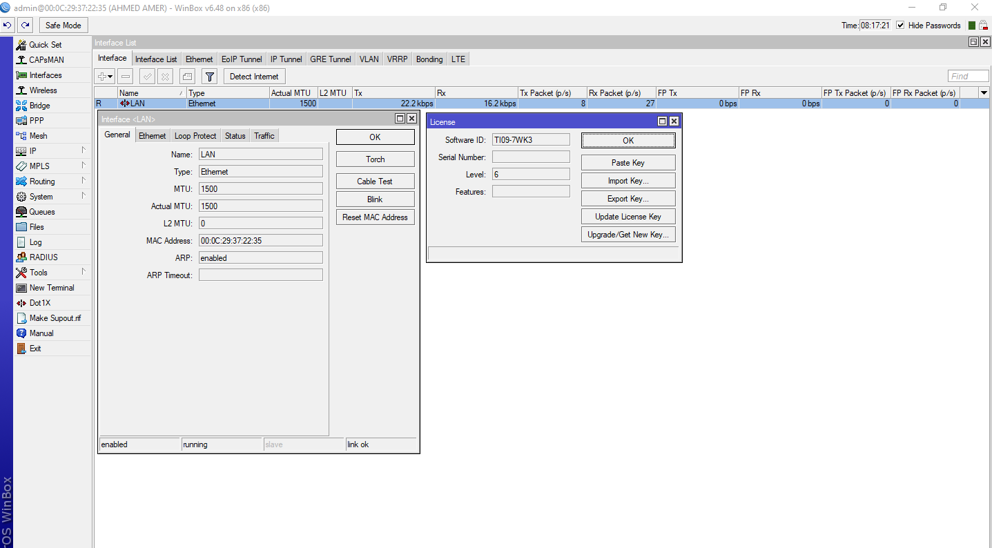Click the Torch button
992x548 pixels.
[x=375, y=159]
